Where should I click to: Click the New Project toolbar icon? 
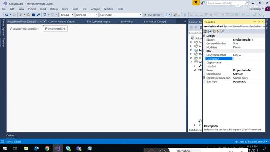(x=21, y=15)
